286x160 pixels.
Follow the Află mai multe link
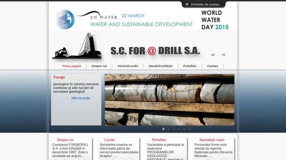tap(81, 98)
